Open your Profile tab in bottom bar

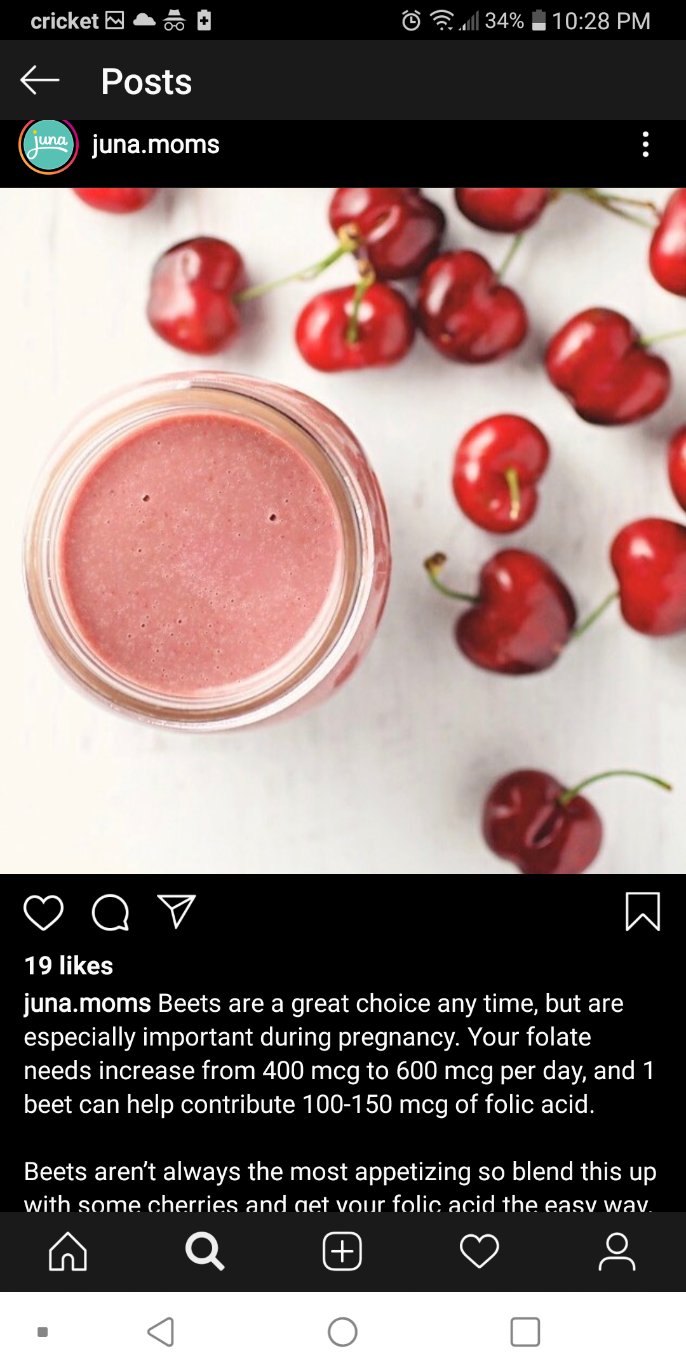pyautogui.click(x=617, y=1251)
